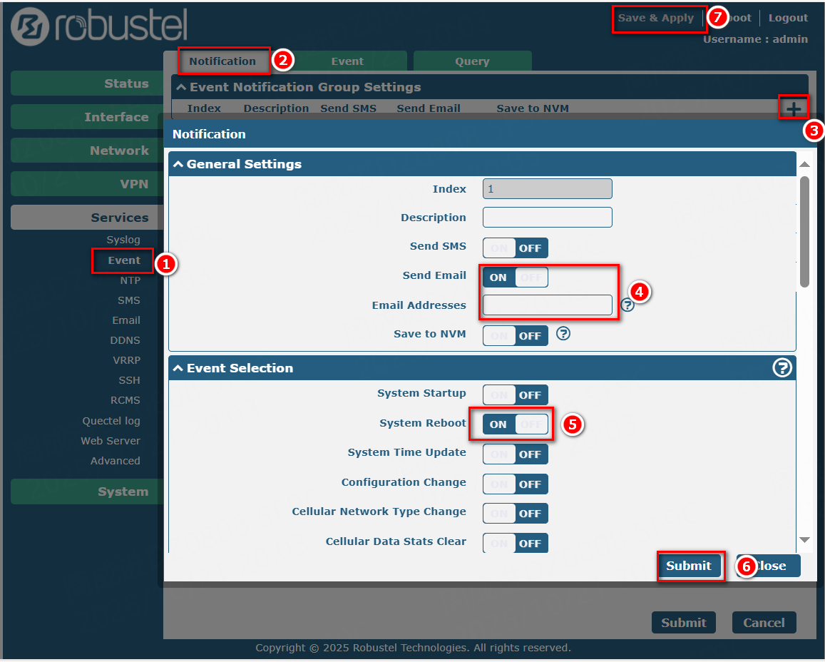
Task: Click help icon next to Email Addresses
Action: [627, 305]
